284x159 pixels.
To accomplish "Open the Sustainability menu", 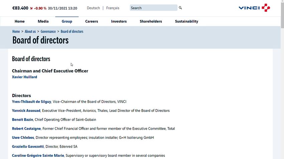I will (186, 21).
